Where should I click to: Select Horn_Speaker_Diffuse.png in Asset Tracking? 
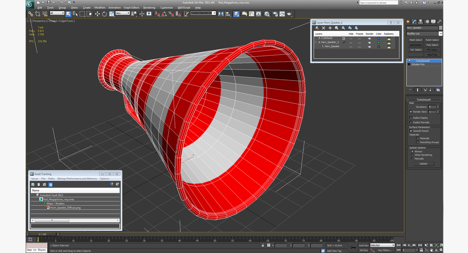point(65,208)
